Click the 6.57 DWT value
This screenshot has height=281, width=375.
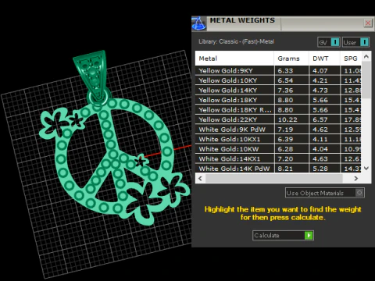point(320,119)
